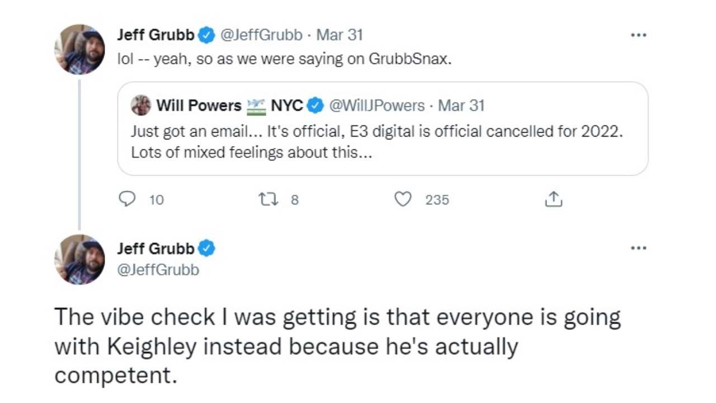Click the verified badge next to Will Powers NYC
Screen dimensions: 716x403
coord(316,105)
